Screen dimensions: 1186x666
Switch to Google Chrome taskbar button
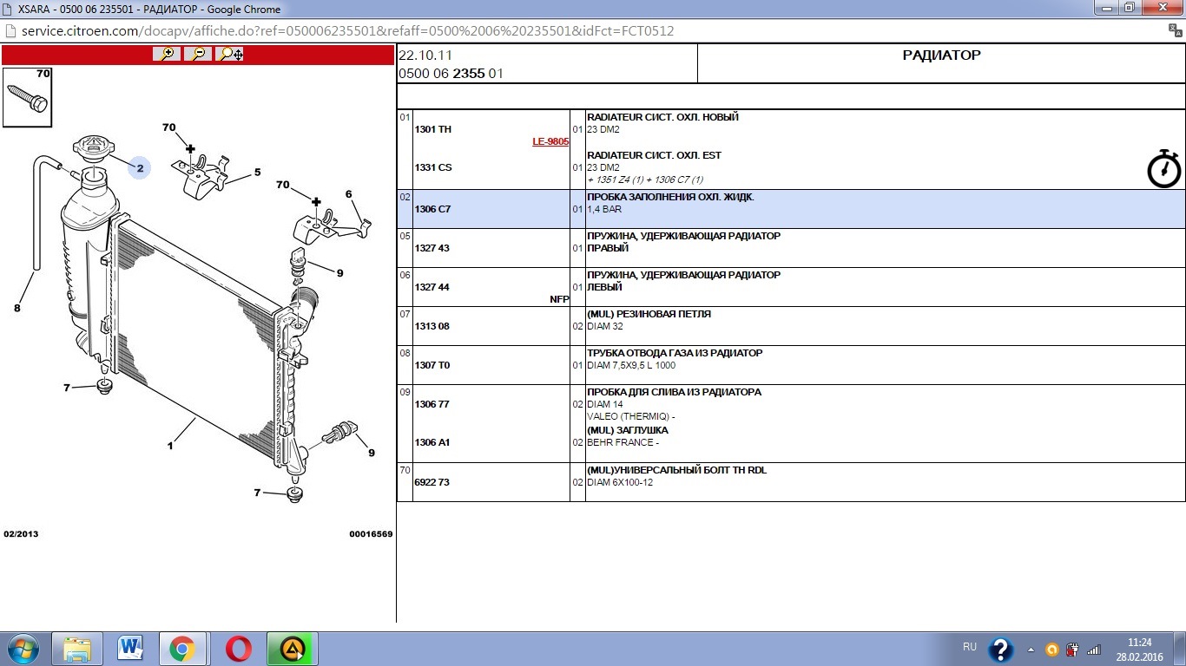point(182,649)
